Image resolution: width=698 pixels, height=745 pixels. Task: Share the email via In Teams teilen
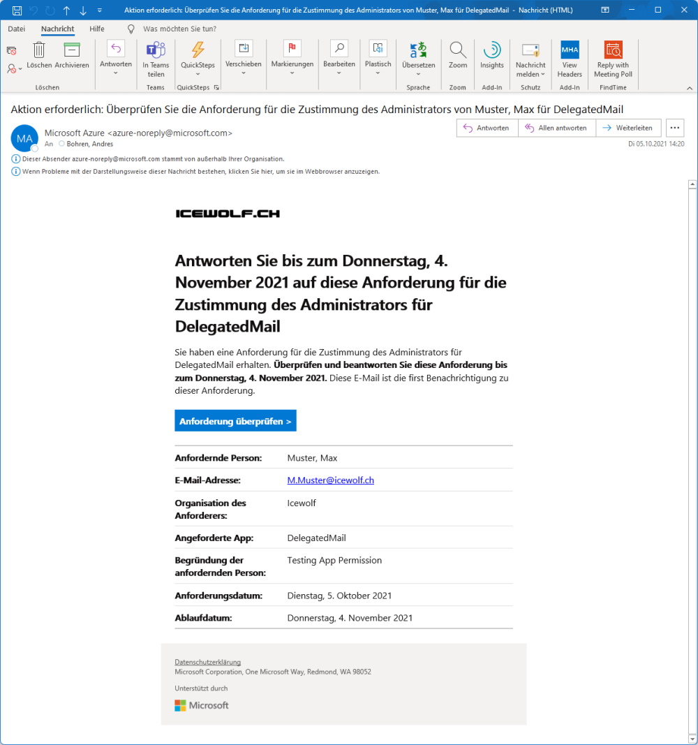(156, 59)
